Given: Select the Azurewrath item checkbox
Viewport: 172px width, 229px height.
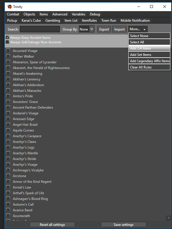Looking at the screenshot, I should pyautogui.click(x=8, y=216).
